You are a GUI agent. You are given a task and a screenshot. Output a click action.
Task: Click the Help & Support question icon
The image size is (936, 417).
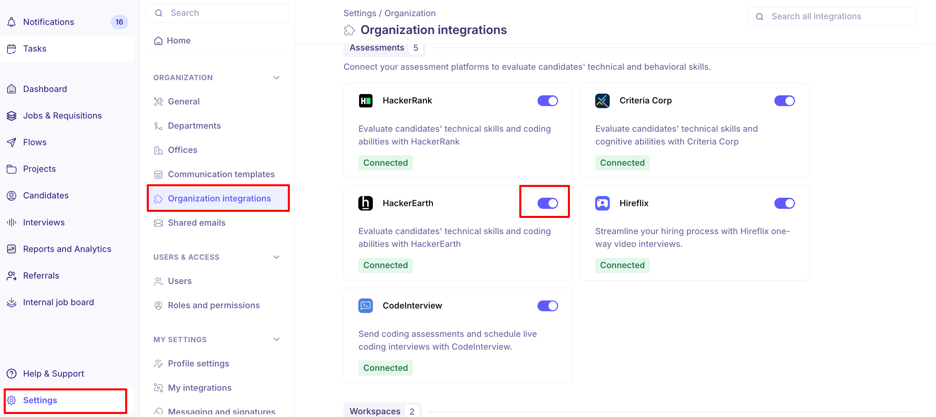(11, 374)
